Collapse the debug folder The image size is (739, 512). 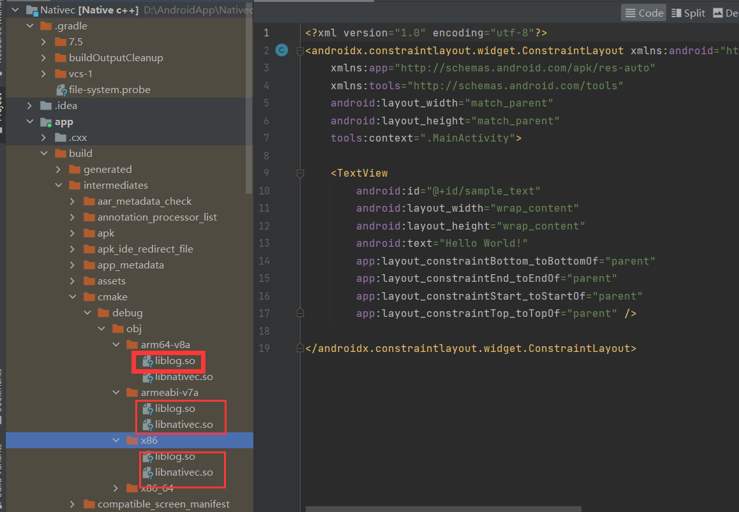click(x=87, y=313)
